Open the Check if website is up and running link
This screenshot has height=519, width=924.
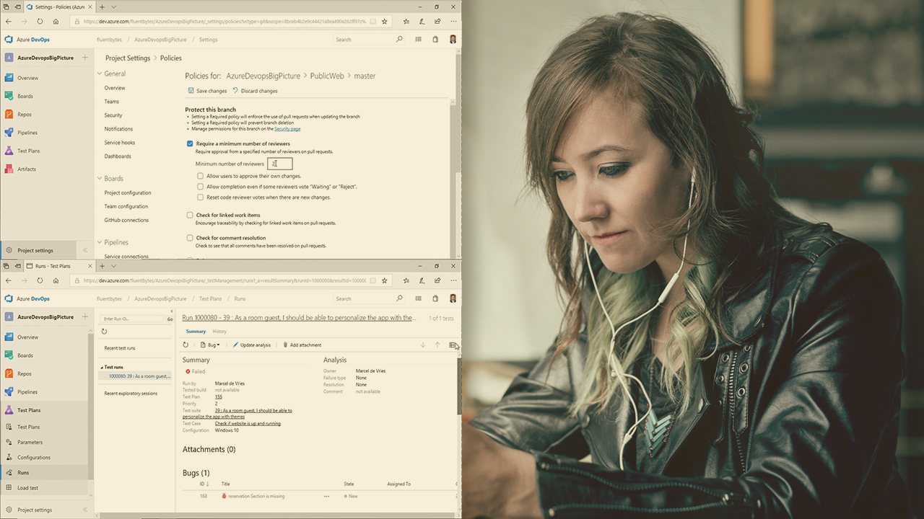[248, 423]
